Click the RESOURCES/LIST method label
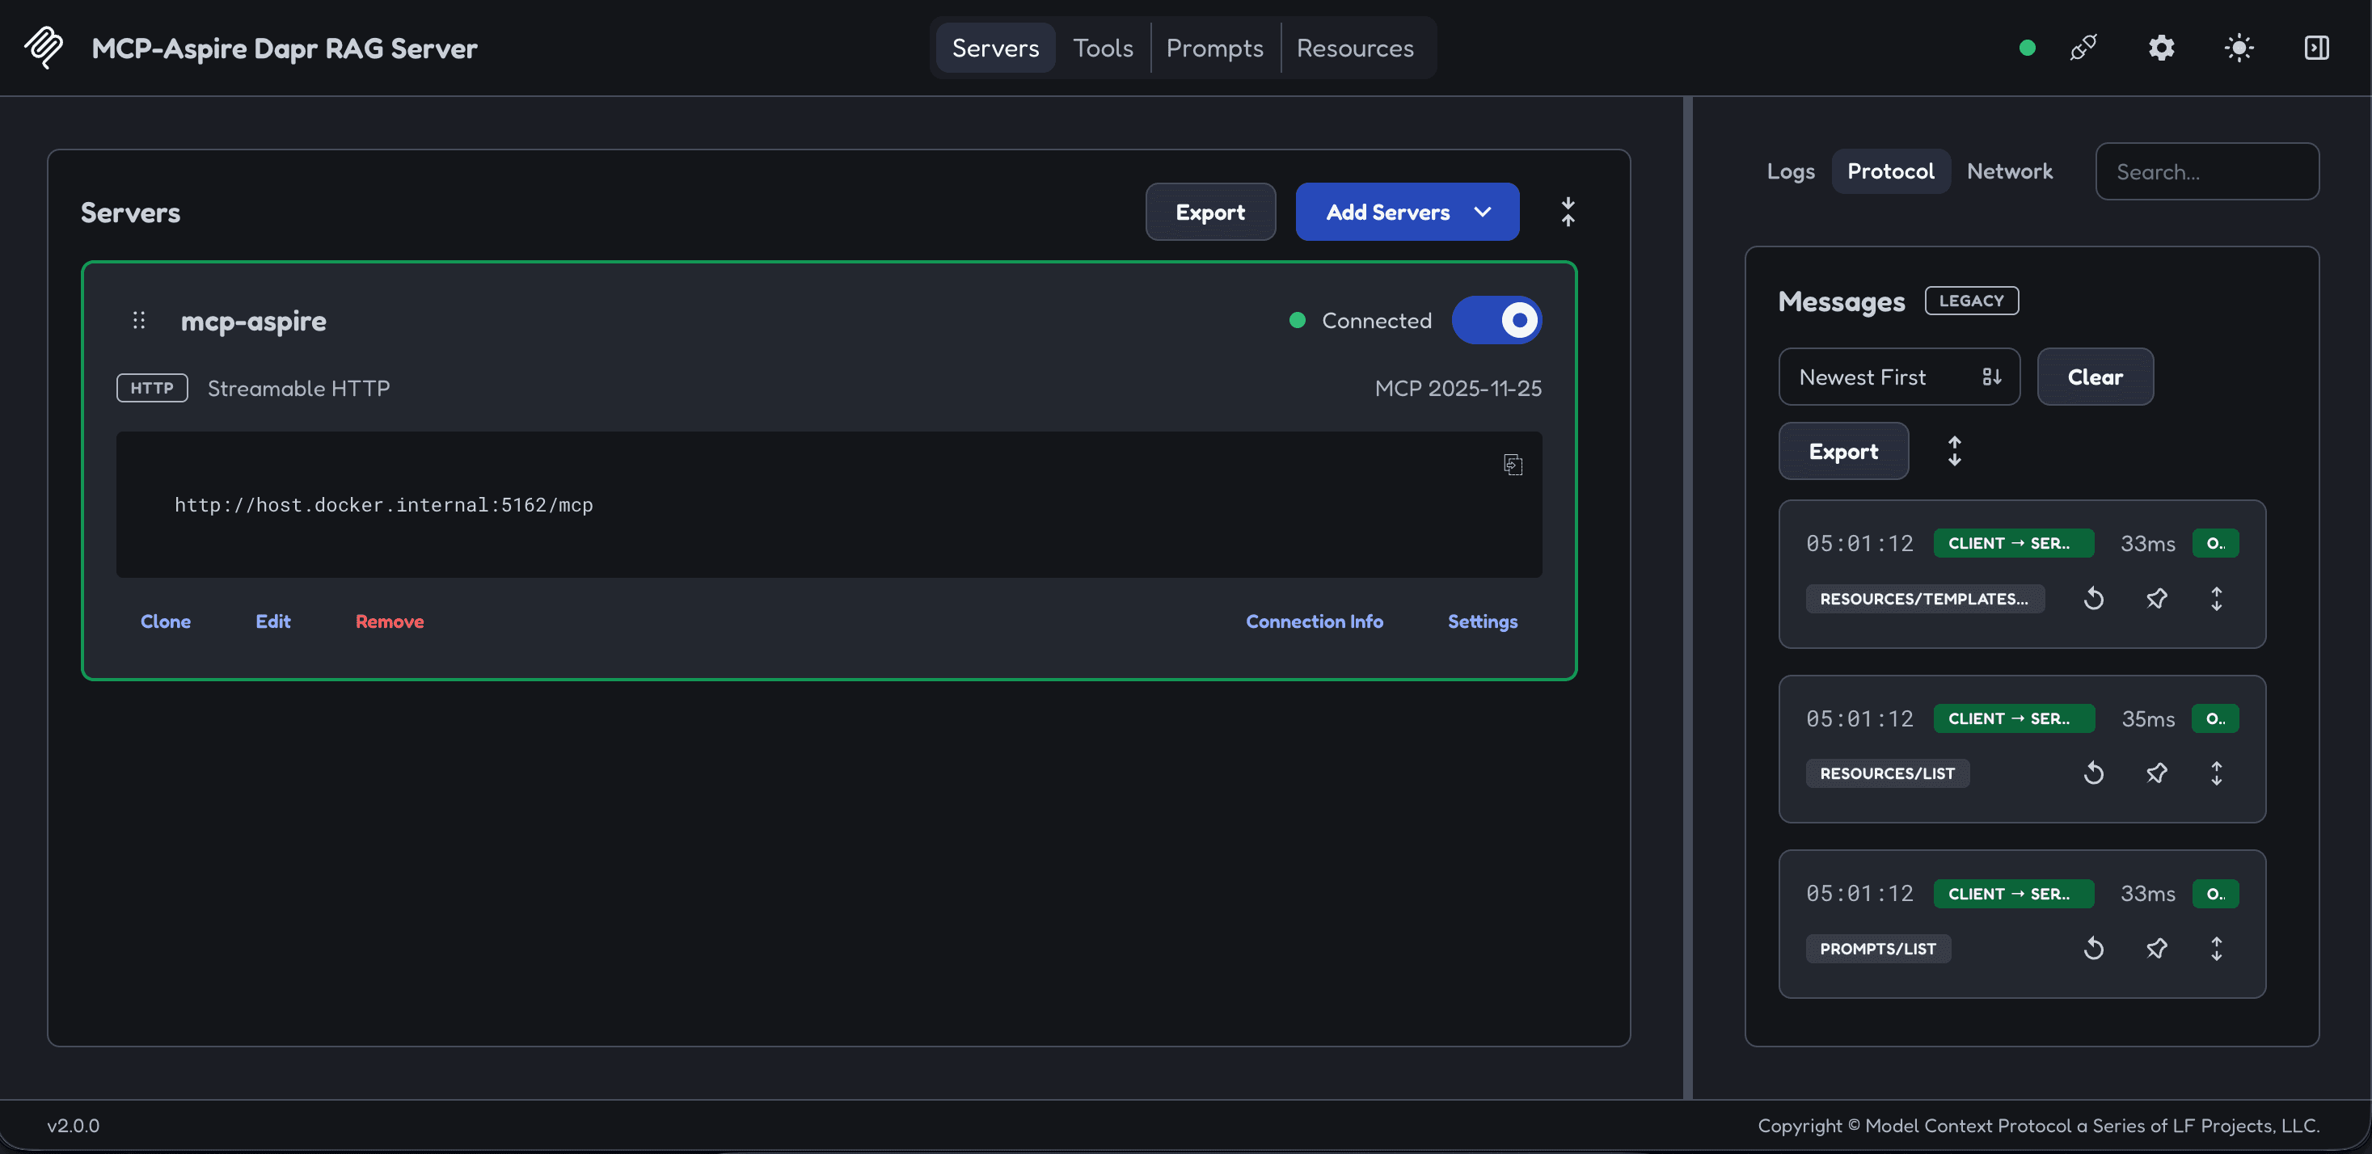 [x=1888, y=773]
